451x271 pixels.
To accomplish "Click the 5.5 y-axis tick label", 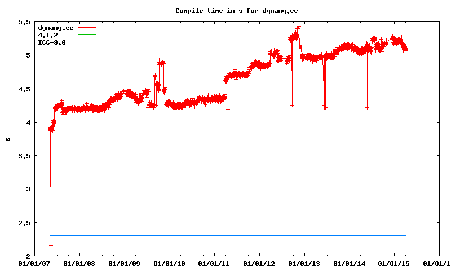I will [24, 22].
